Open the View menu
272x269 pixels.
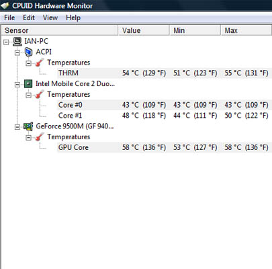(x=50, y=17)
